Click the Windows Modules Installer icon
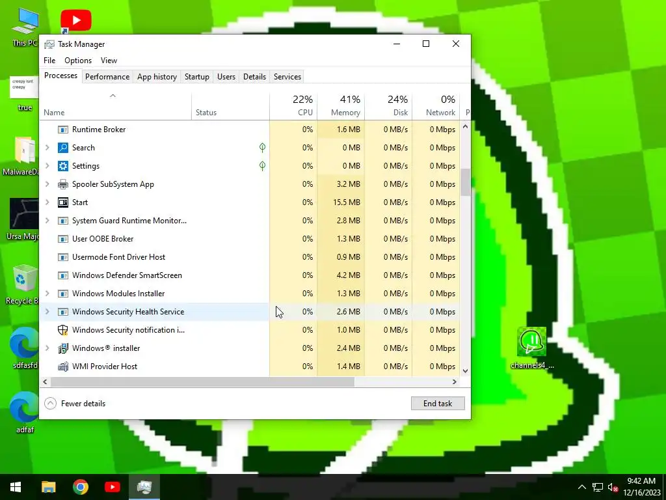This screenshot has height=500, width=666. click(63, 294)
